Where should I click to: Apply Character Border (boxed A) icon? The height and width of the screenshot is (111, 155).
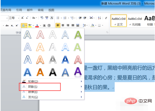point(51,18)
